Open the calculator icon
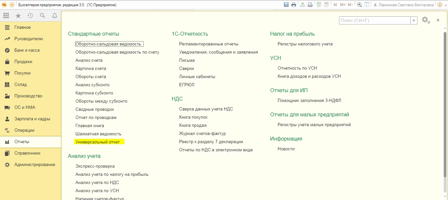 [x=319, y=5]
